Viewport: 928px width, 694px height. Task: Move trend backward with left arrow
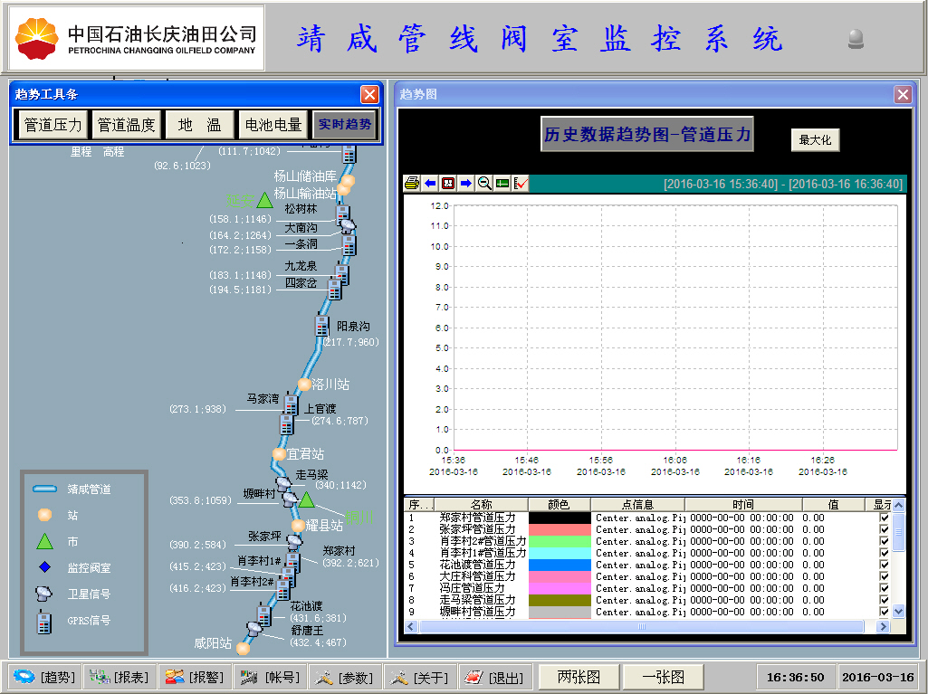430,184
